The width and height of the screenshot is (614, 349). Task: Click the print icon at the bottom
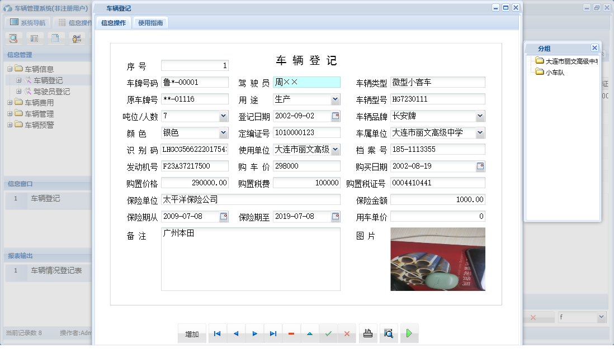click(367, 333)
